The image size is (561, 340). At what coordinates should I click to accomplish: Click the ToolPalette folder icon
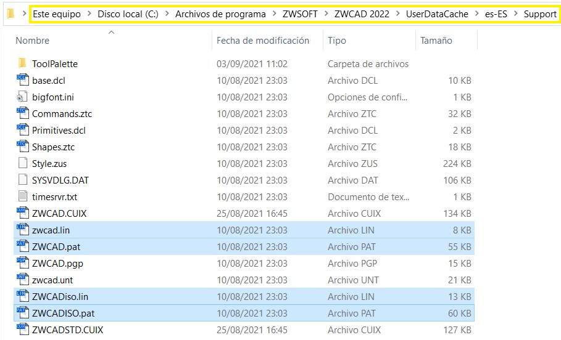click(22, 63)
